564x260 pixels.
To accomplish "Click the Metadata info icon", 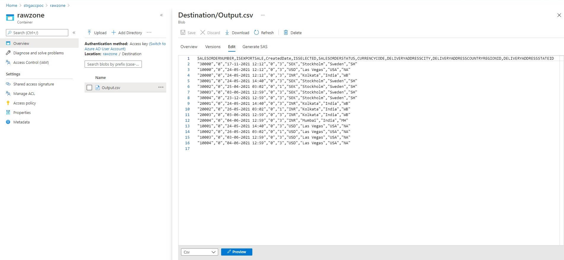I will click(x=8, y=122).
